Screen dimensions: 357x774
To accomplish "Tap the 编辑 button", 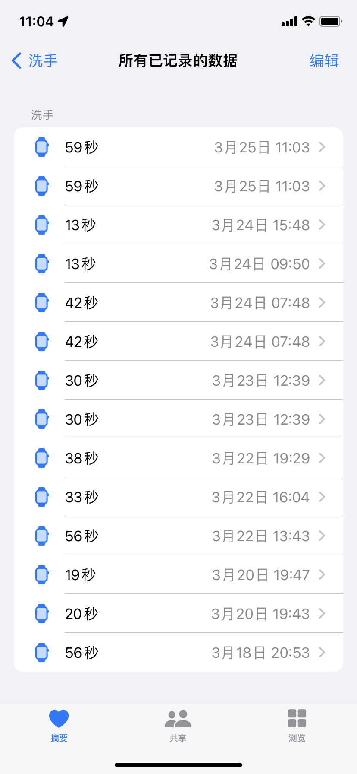I will click(x=324, y=60).
